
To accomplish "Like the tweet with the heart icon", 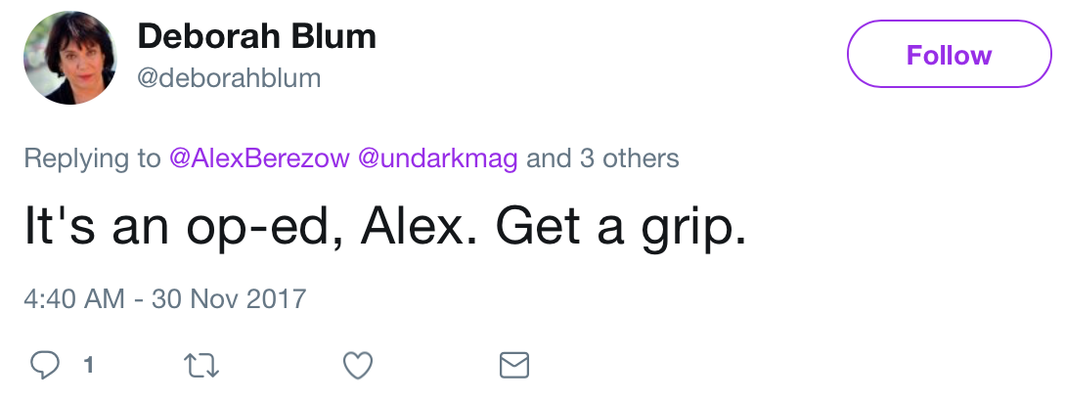I will [x=359, y=366].
